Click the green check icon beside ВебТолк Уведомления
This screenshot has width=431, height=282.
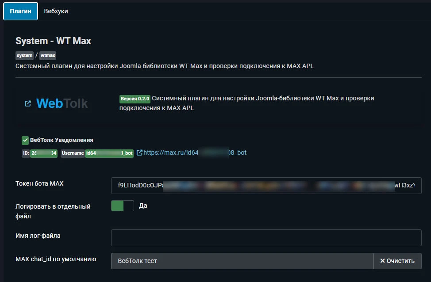coord(25,140)
